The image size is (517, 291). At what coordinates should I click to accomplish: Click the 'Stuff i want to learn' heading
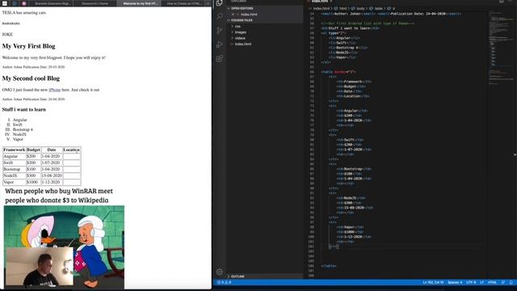(x=24, y=110)
